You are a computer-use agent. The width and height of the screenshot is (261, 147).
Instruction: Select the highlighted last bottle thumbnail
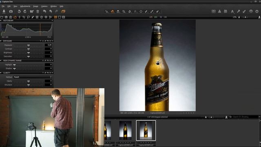click(146, 131)
